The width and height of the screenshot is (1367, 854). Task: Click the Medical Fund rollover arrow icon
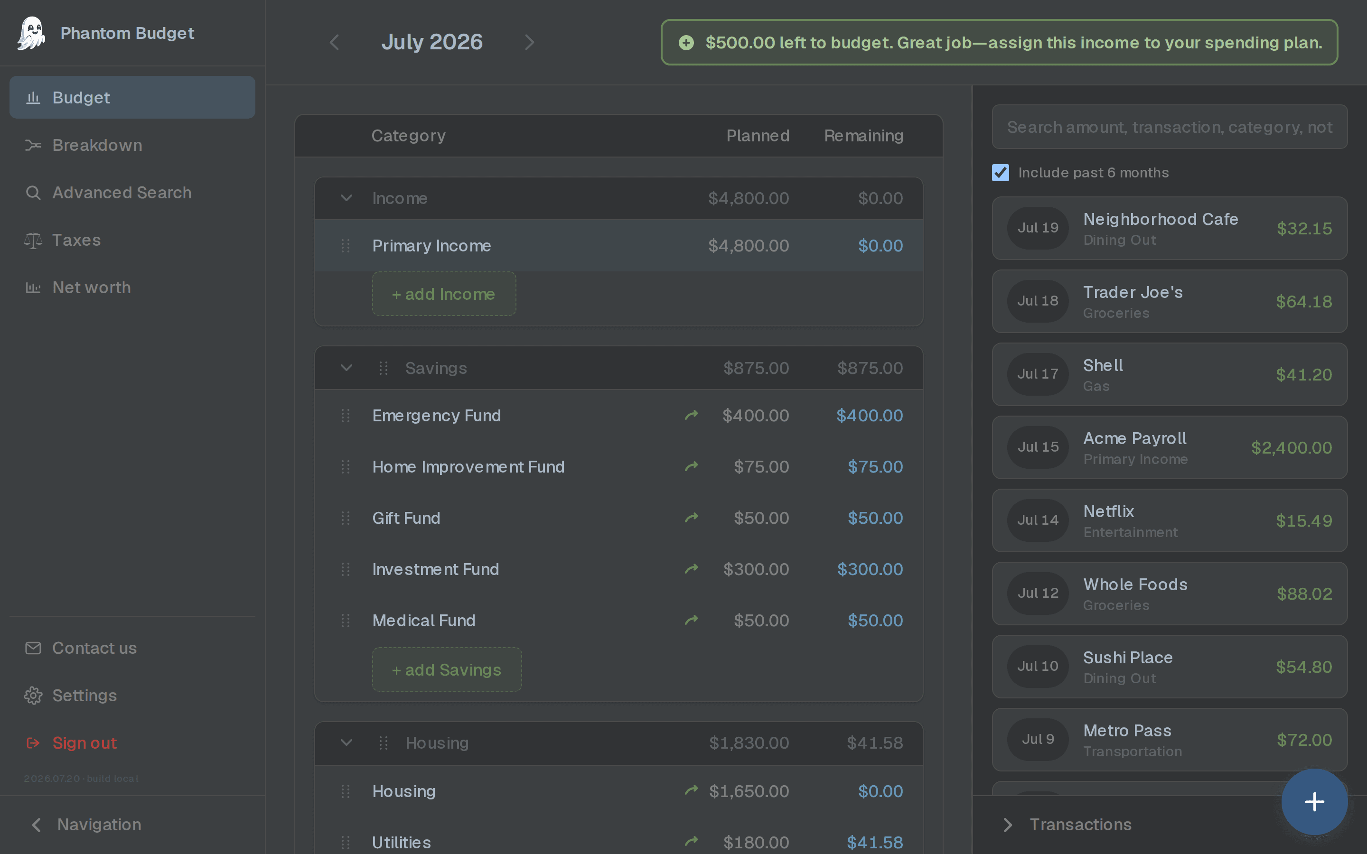point(692,620)
